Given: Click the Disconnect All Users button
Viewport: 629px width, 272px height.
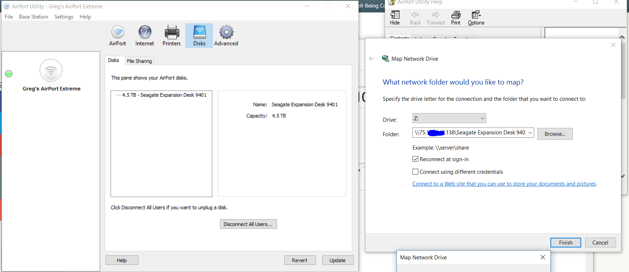Looking at the screenshot, I should [x=248, y=224].
